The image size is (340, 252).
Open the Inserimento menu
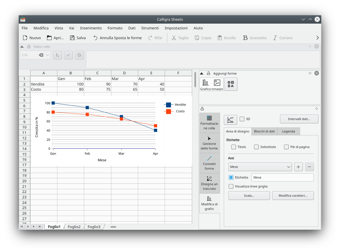91,28
